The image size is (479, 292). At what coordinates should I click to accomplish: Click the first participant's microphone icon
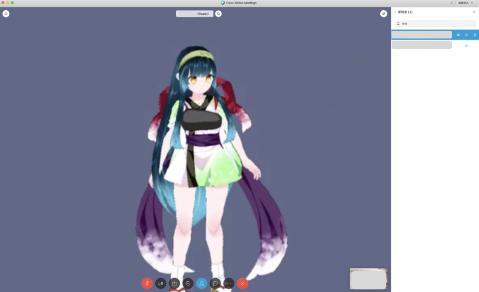coord(475,35)
